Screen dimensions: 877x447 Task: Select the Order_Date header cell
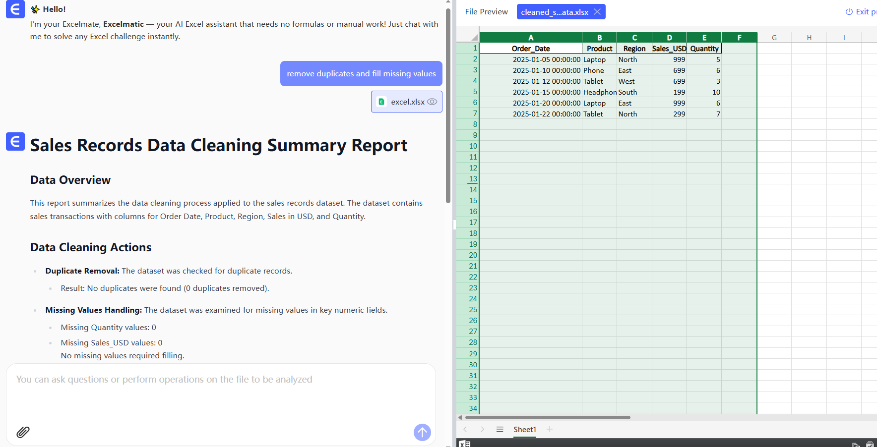point(530,49)
